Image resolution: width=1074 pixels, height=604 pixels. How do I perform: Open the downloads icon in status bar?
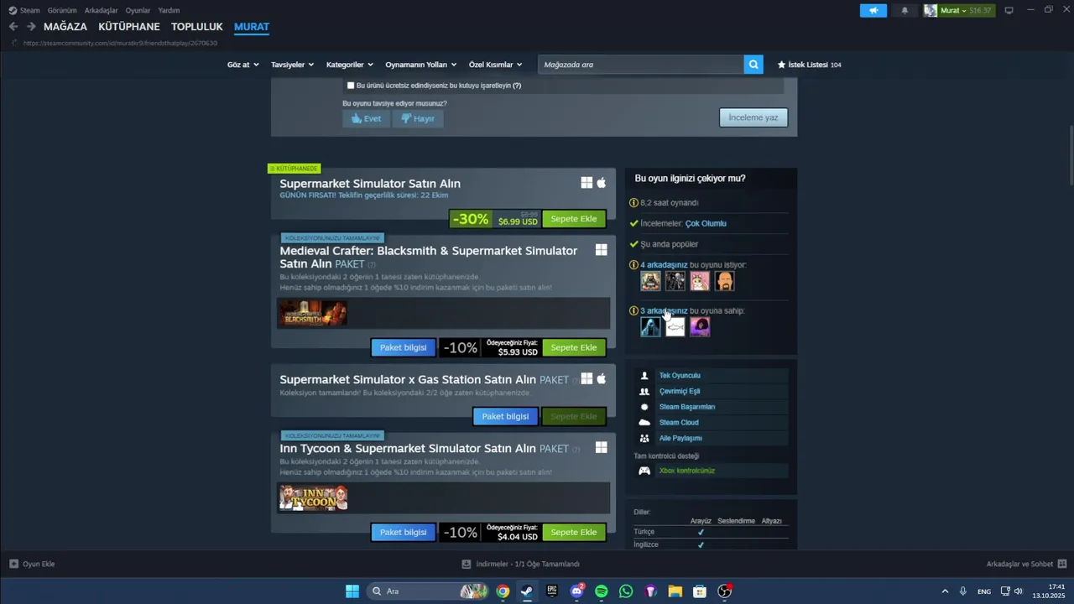(x=467, y=564)
